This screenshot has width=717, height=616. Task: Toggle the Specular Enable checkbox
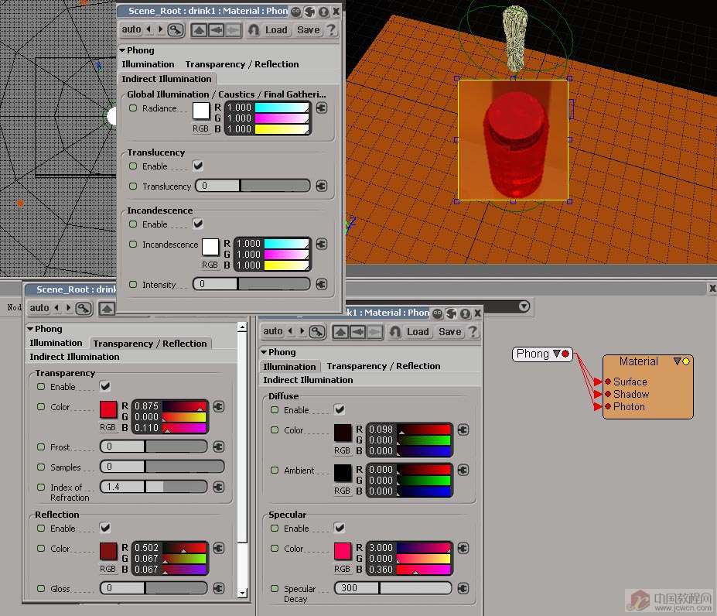pos(340,528)
